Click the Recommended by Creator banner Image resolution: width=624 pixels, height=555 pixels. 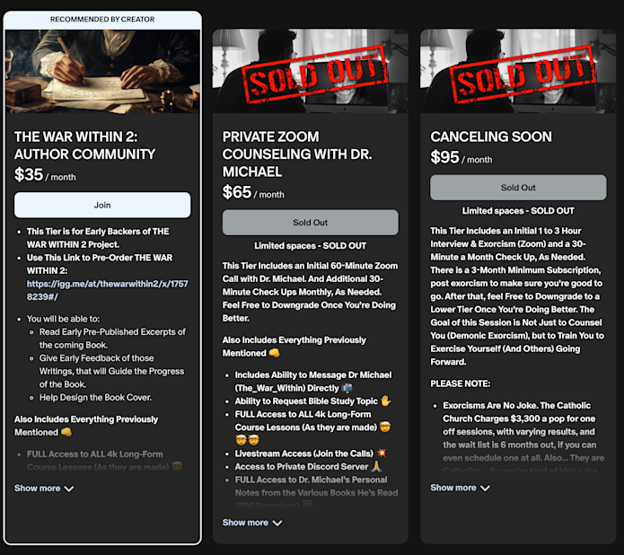102,20
